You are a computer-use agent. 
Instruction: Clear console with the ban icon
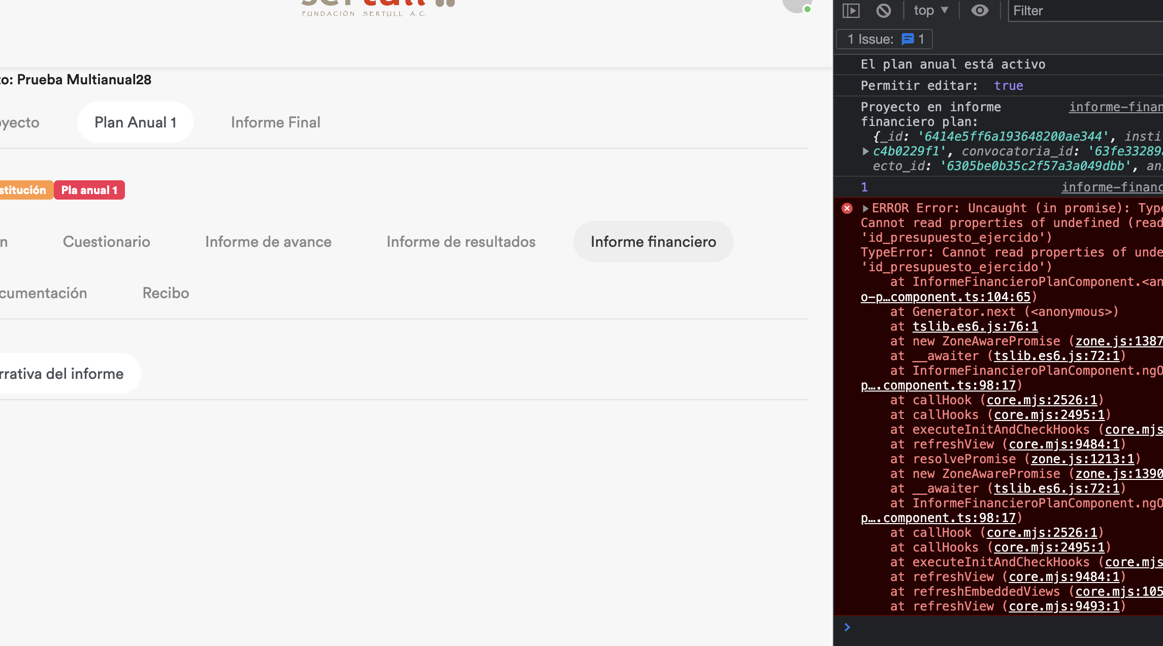coord(884,11)
